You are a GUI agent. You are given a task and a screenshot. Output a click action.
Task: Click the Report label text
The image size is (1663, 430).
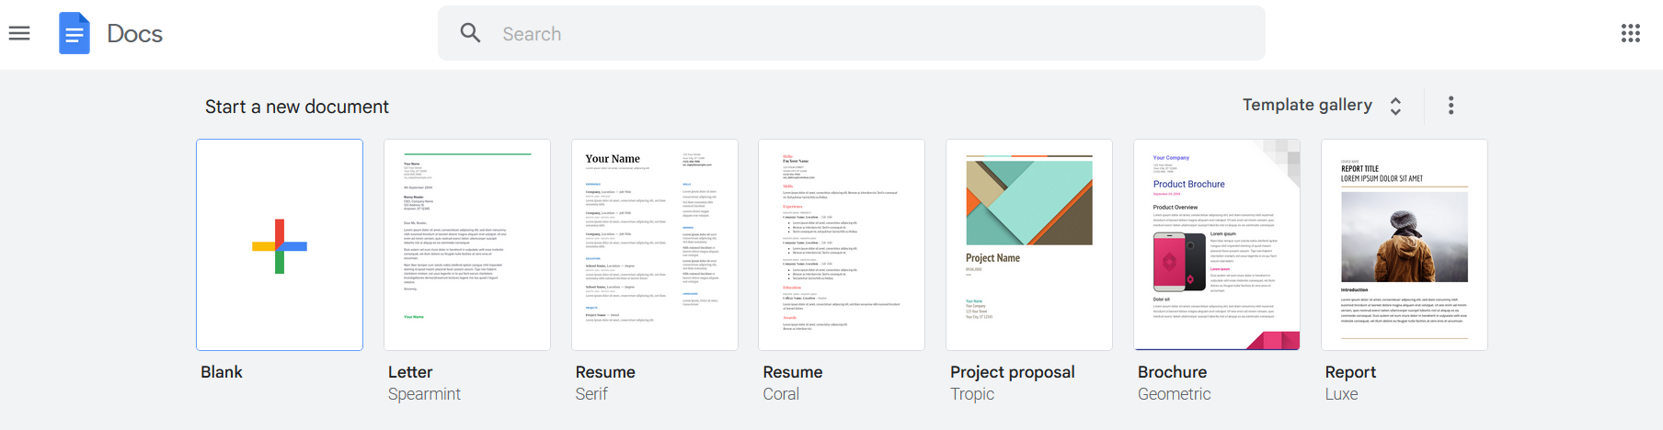pos(1350,372)
